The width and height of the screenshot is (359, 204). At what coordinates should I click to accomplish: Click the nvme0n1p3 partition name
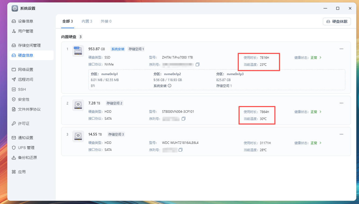[x=235, y=74]
